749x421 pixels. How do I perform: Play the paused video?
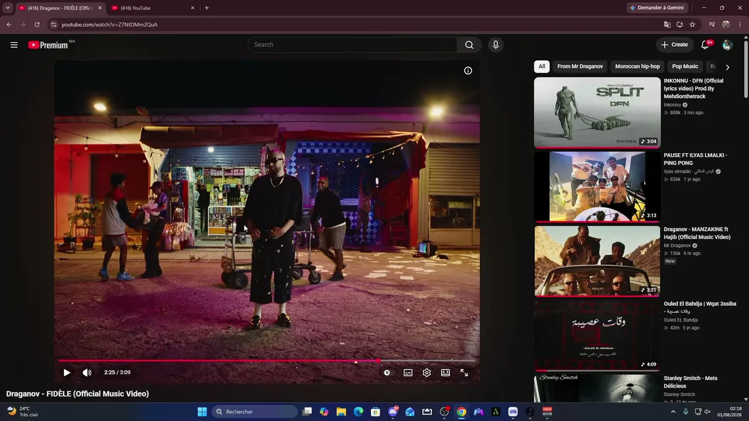coord(67,372)
